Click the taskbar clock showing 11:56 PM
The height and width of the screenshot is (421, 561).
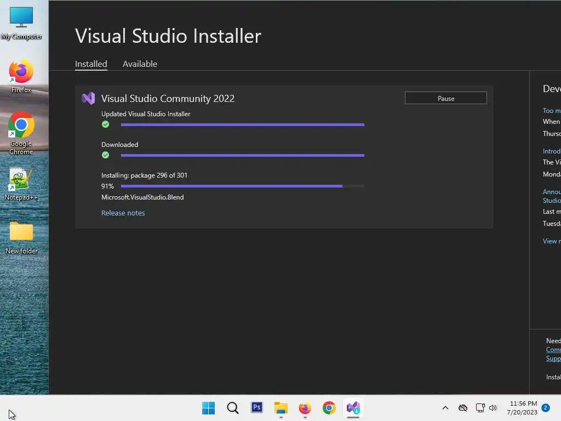pos(522,408)
